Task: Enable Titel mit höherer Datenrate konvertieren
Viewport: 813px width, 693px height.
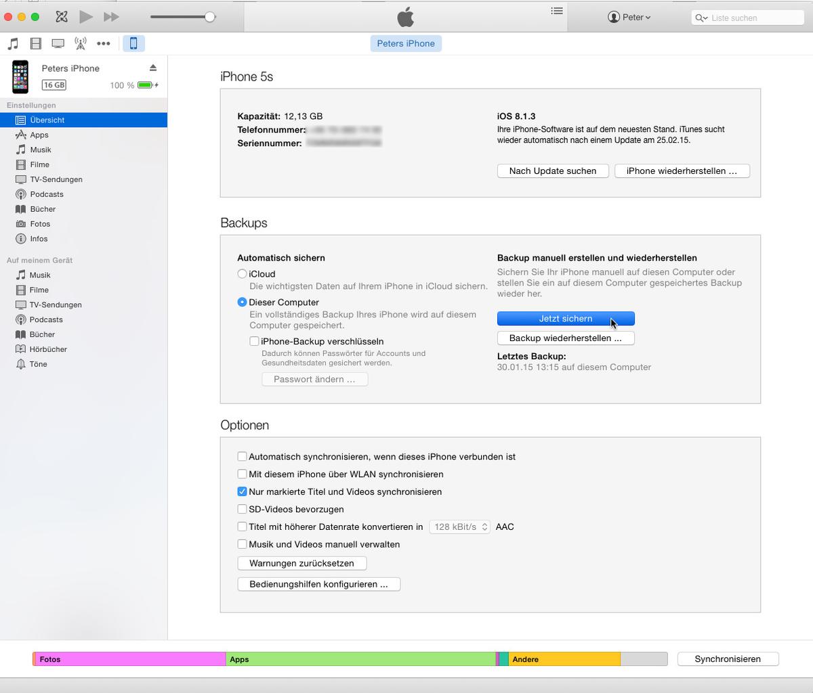Action: 242,527
